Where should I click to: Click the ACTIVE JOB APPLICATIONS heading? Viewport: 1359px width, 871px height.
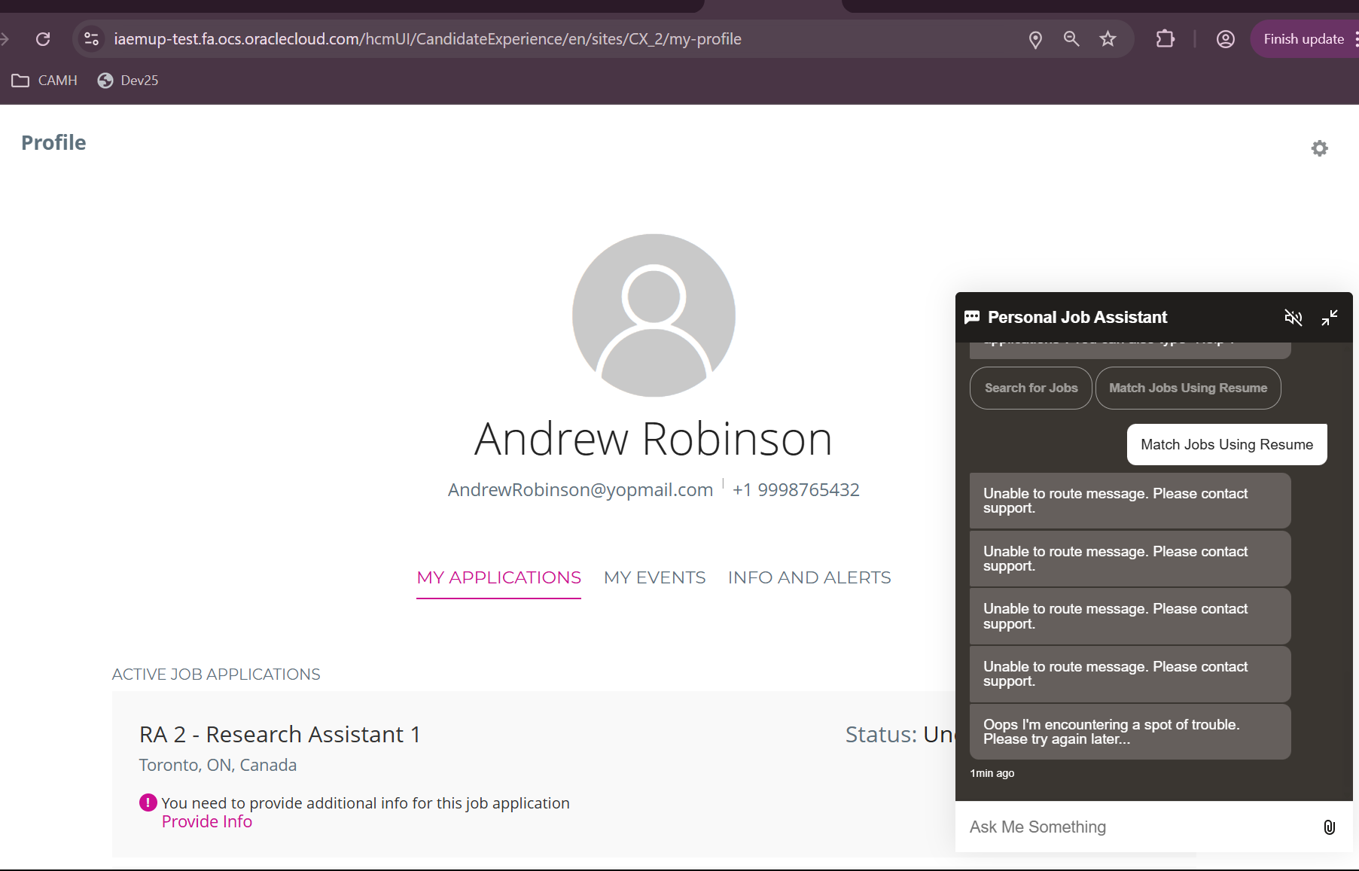coord(216,675)
